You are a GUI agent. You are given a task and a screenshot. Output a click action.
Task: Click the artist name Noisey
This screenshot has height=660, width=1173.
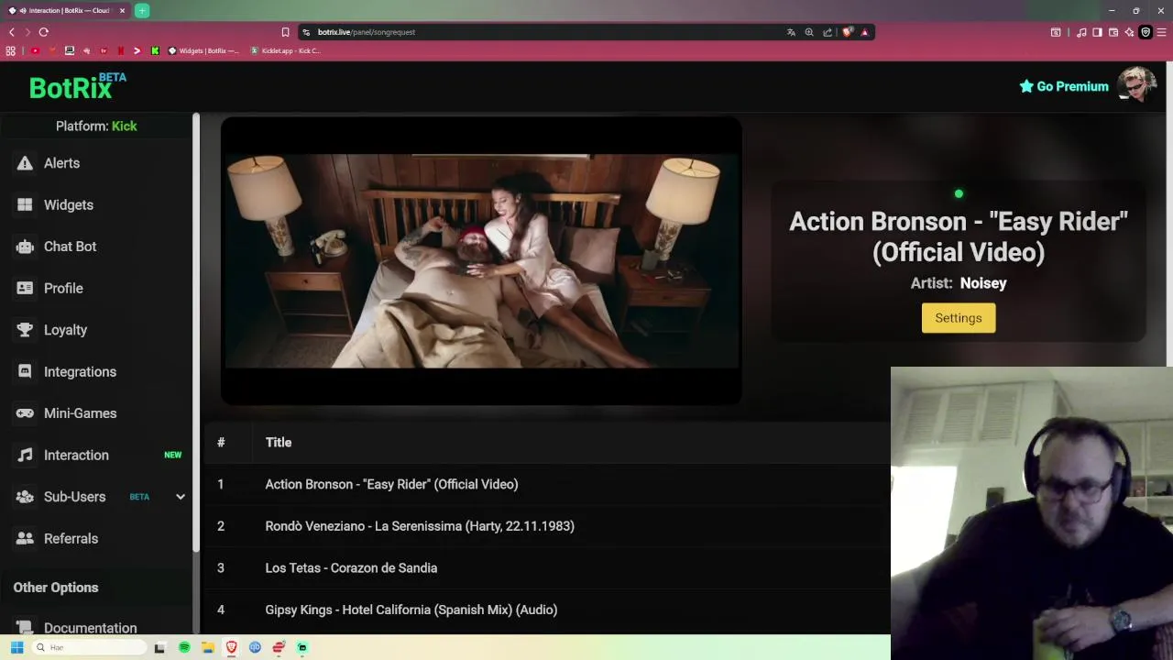(983, 283)
